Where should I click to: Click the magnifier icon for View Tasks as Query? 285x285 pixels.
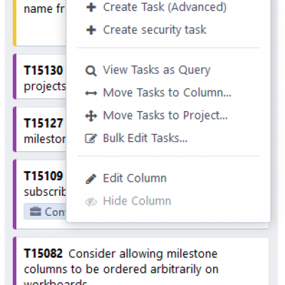[91, 71]
